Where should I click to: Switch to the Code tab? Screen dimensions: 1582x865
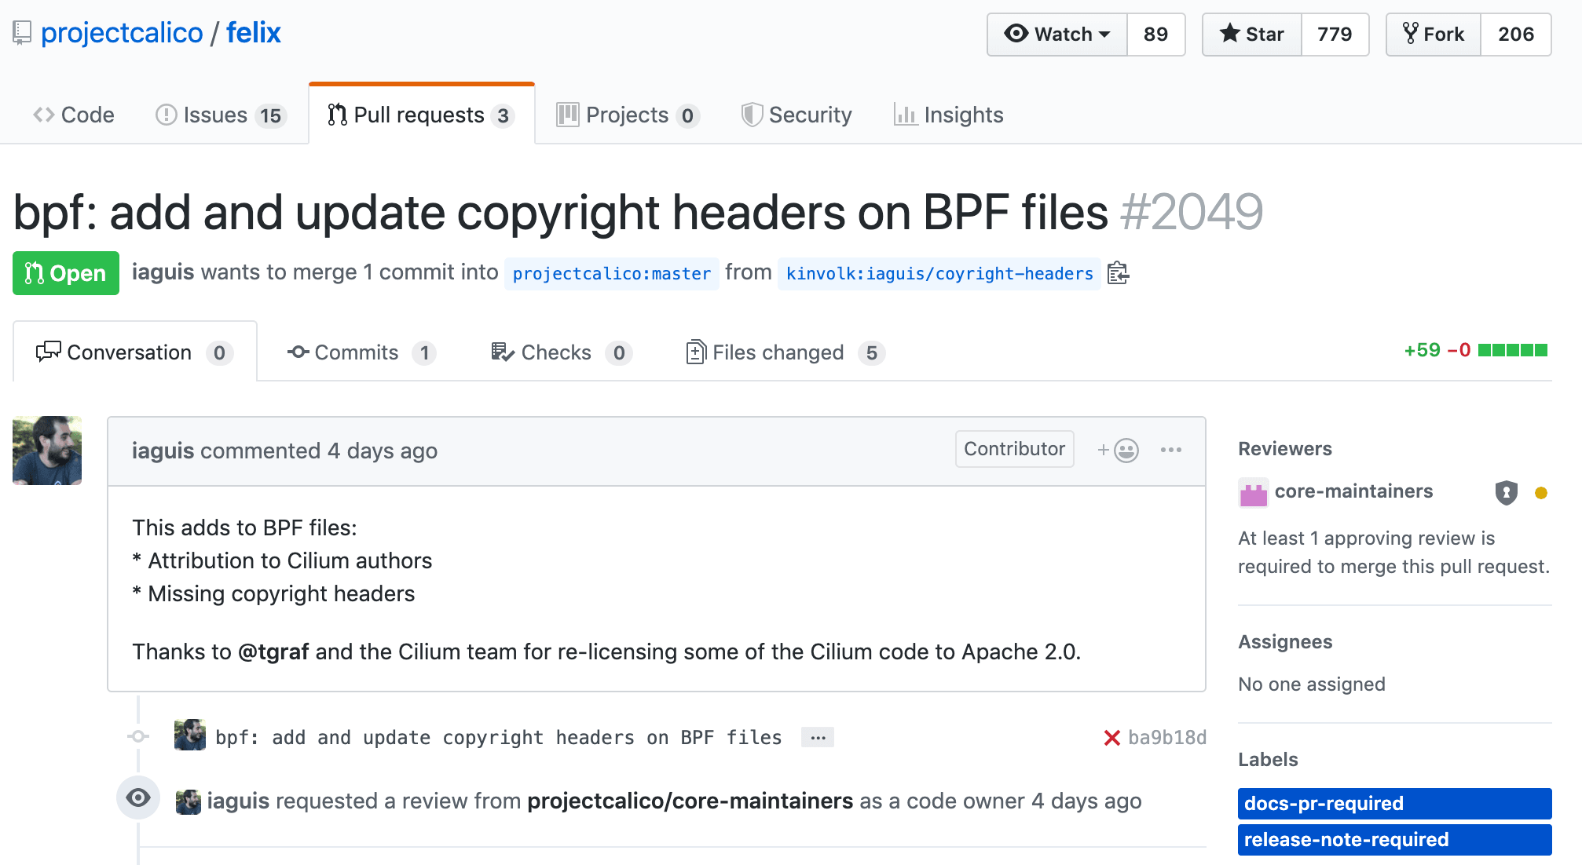tap(74, 115)
